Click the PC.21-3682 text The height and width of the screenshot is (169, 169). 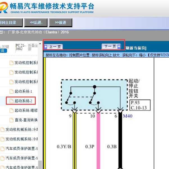pos(21,47)
